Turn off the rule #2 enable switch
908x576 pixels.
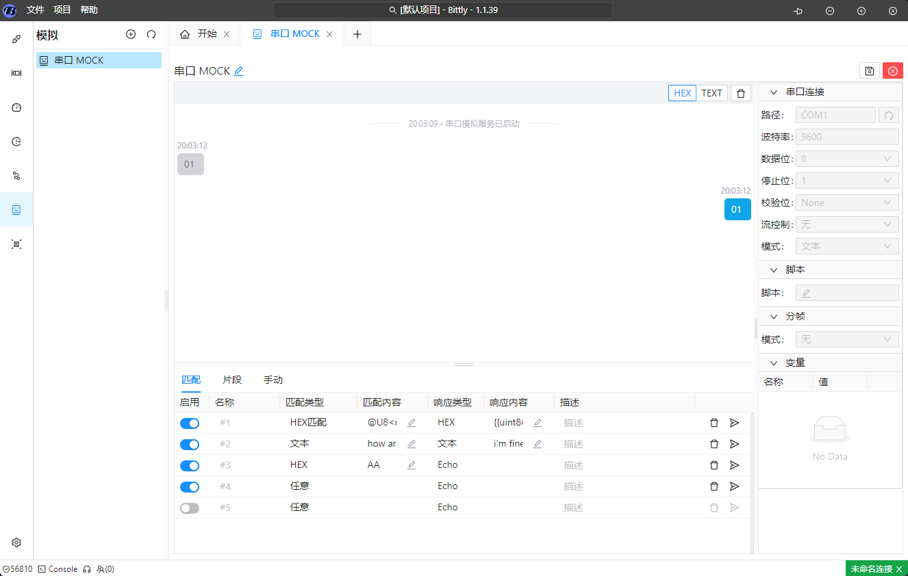point(190,445)
